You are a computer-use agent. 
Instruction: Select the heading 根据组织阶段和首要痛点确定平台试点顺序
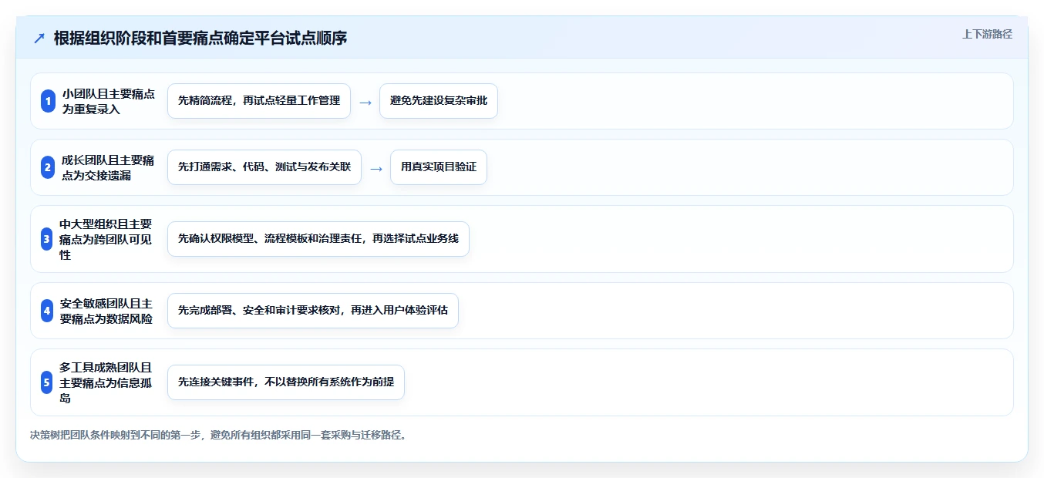pyautogui.click(x=200, y=38)
